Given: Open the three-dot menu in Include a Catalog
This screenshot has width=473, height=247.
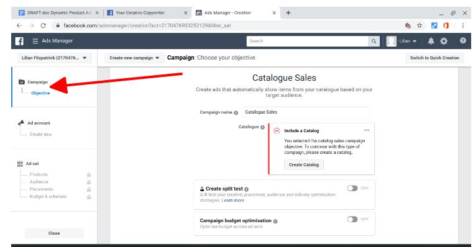Looking at the screenshot, I should click(367, 130).
